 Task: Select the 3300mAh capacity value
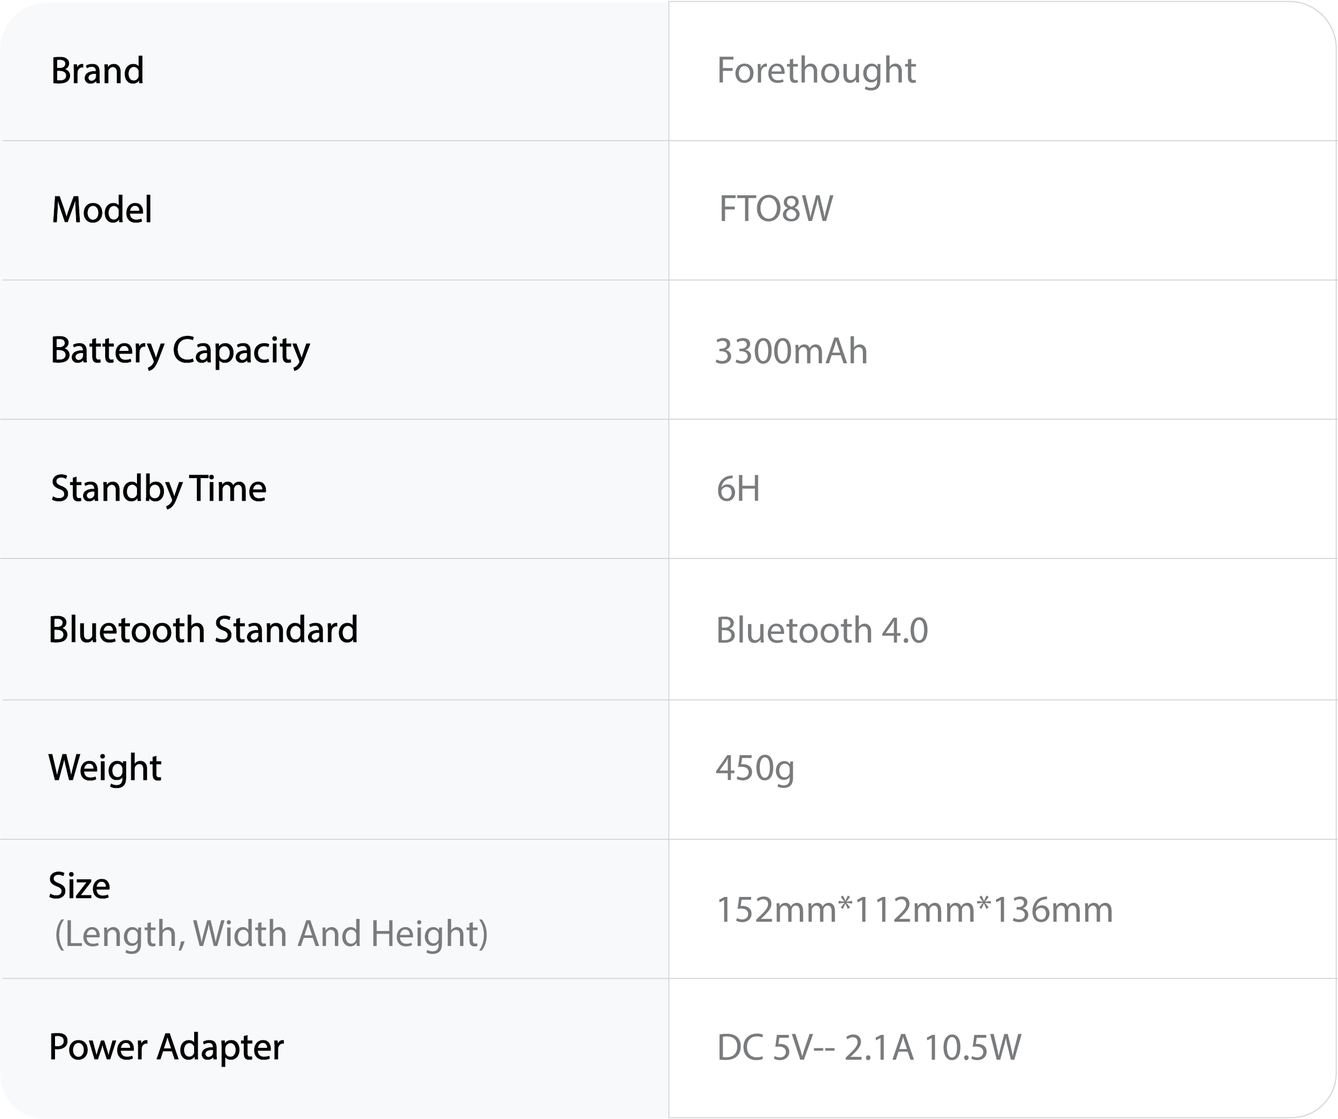click(791, 351)
